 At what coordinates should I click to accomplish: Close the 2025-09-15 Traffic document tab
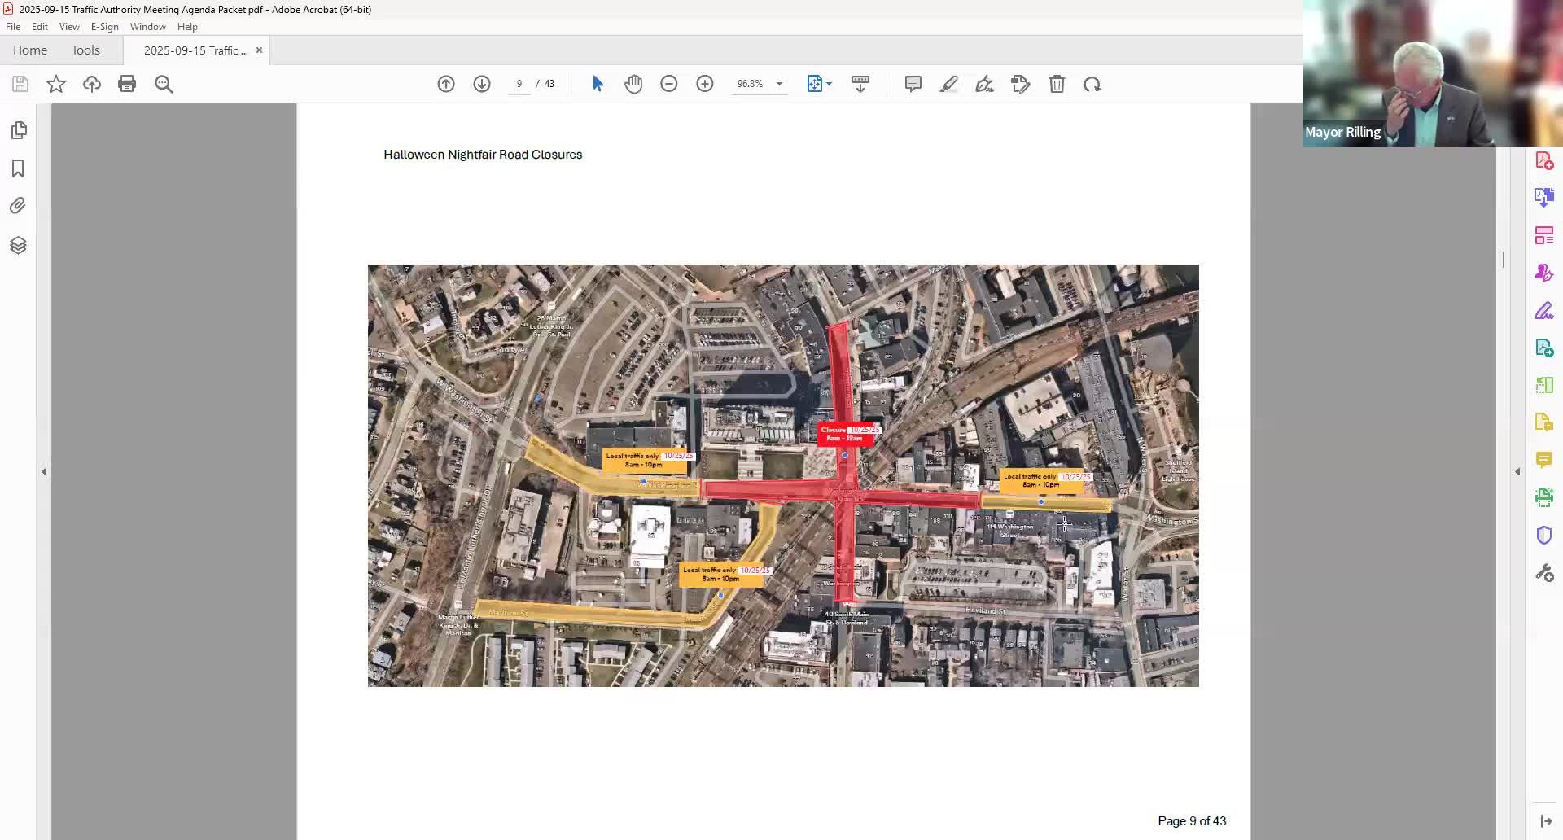259,50
